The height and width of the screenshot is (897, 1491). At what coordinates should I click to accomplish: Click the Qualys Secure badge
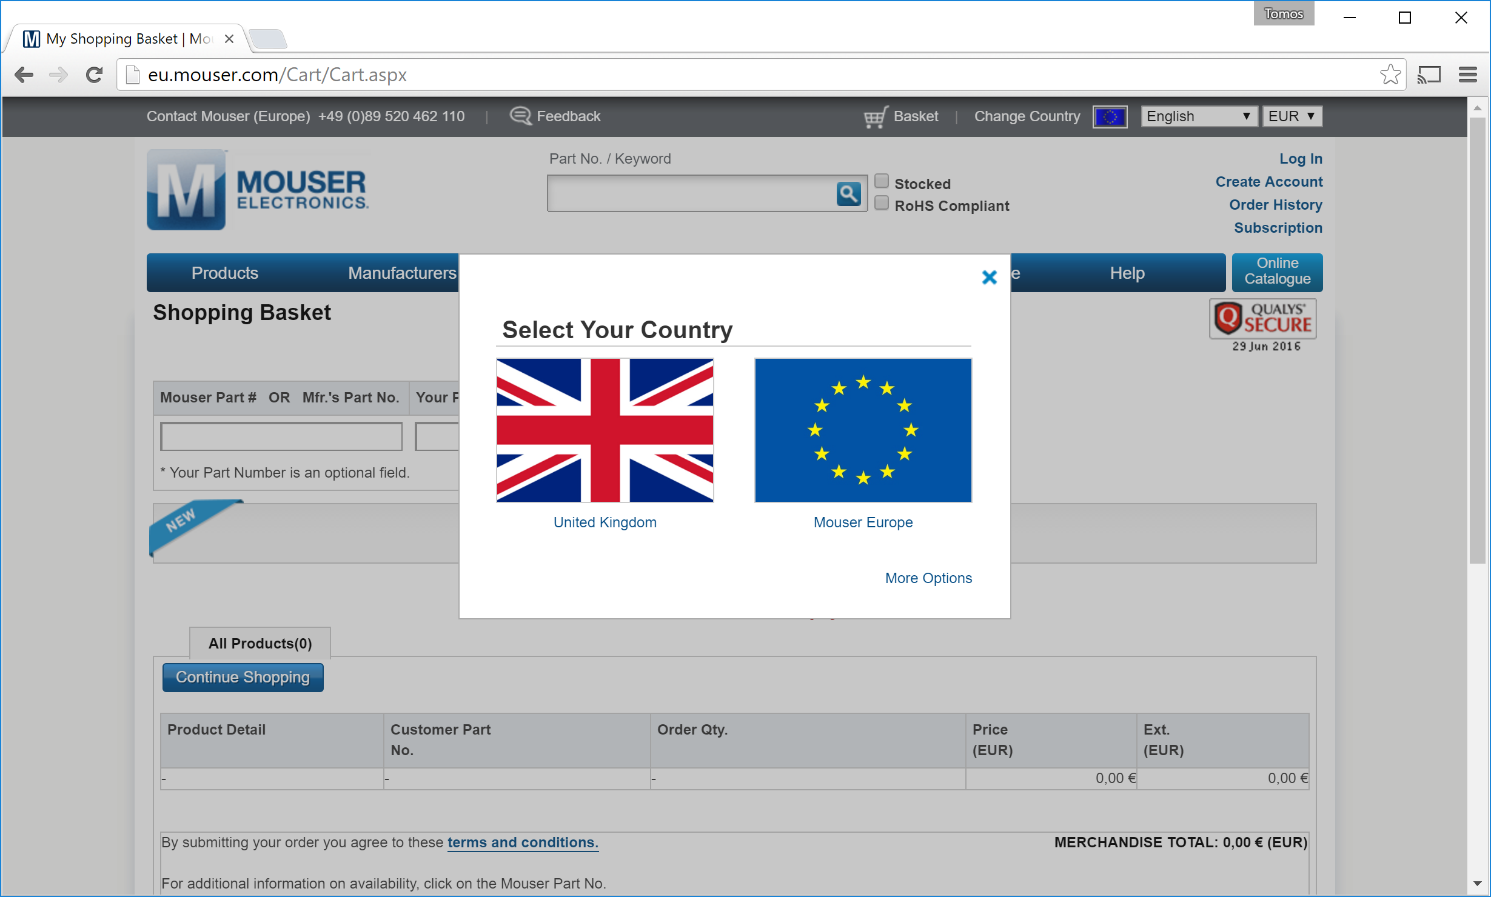1263,319
